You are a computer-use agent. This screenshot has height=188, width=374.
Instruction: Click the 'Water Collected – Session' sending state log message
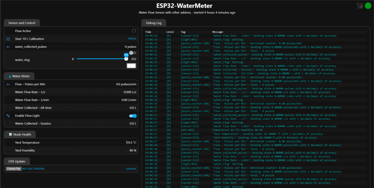coord(273,70)
